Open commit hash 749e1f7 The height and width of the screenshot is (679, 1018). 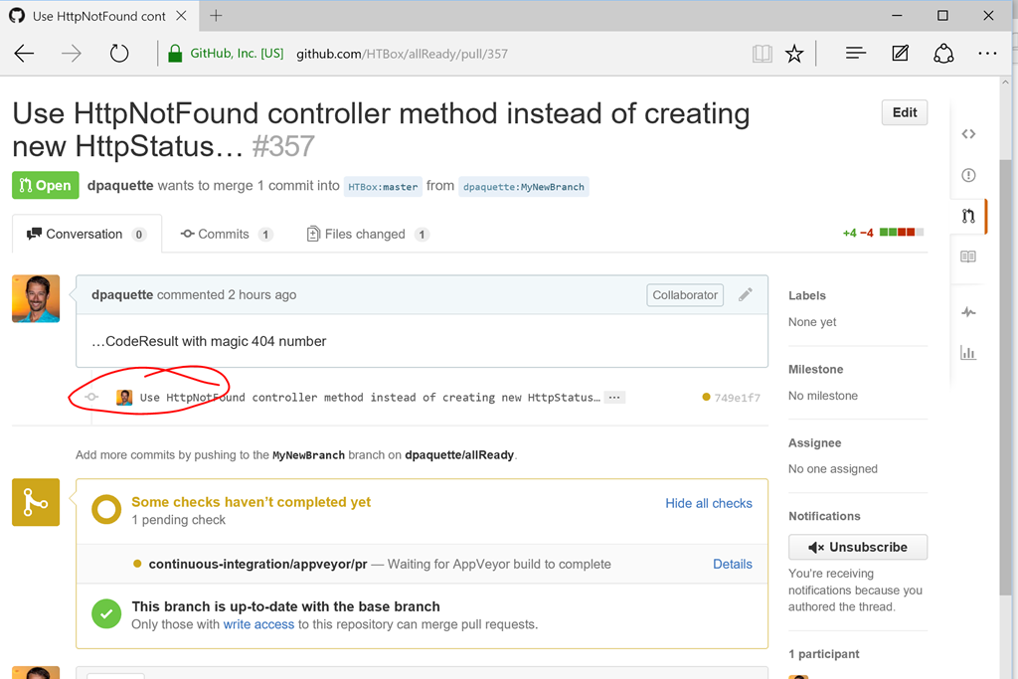coord(737,398)
